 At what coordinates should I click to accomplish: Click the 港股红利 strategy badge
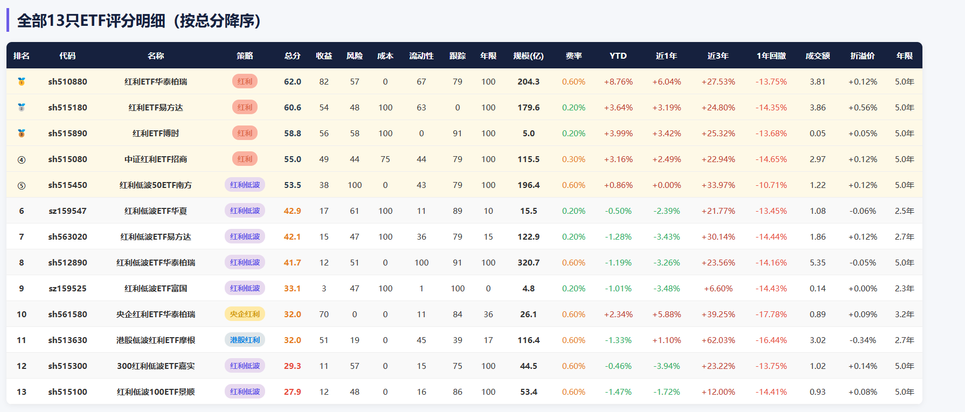tap(245, 340)
